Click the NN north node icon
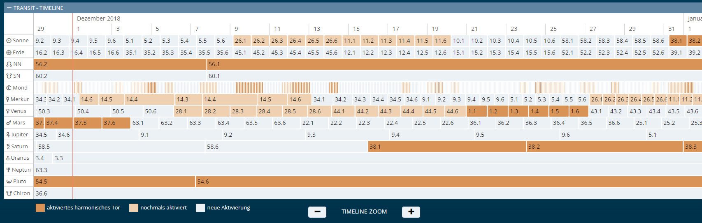702x223 pixels. 9,64
